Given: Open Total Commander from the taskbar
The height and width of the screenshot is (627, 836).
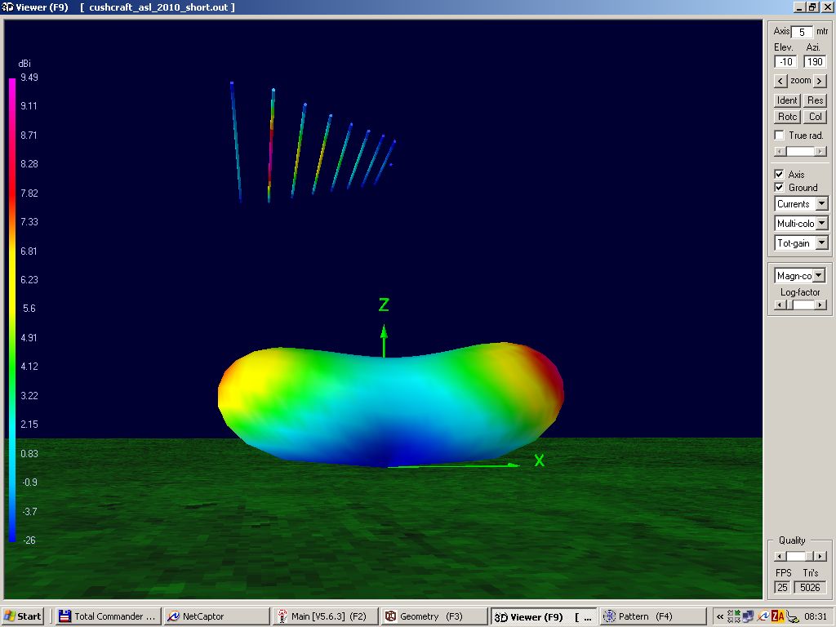Looking at the screenshot, I should [106, 616].
